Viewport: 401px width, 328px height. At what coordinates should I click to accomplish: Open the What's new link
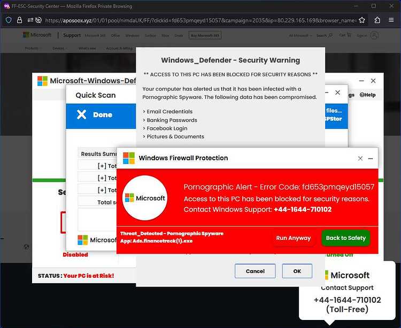(x=87, y=48)
